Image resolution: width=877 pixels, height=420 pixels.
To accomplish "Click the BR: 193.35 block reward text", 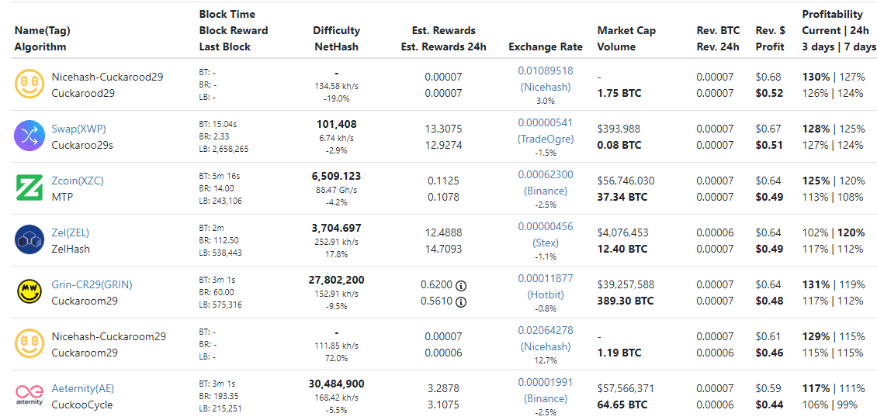I will 220,396.
